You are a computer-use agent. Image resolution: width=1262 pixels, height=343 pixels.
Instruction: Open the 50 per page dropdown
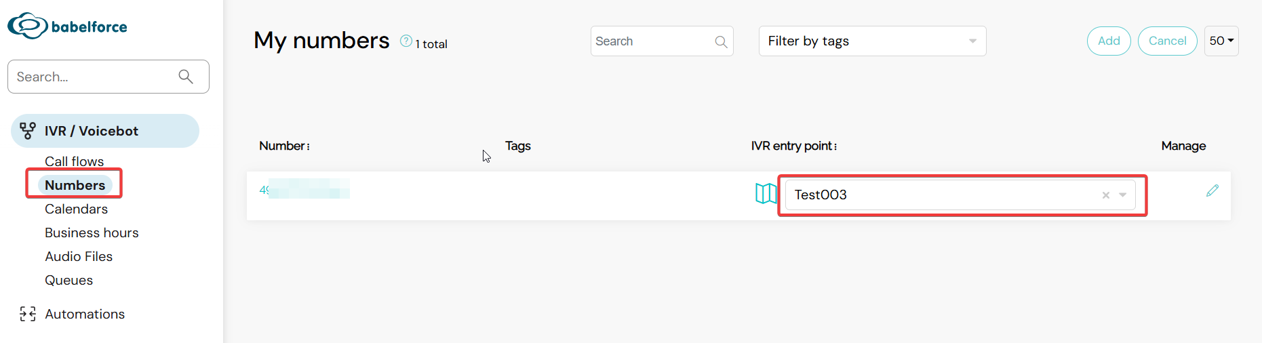[x=1221, y=41]
